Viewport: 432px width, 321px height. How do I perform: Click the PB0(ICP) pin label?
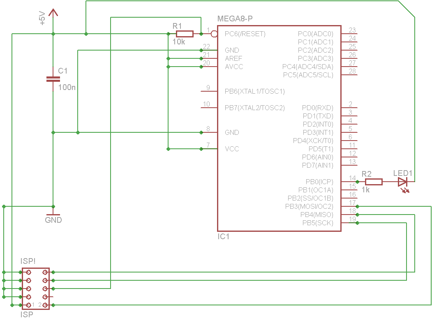319,182
